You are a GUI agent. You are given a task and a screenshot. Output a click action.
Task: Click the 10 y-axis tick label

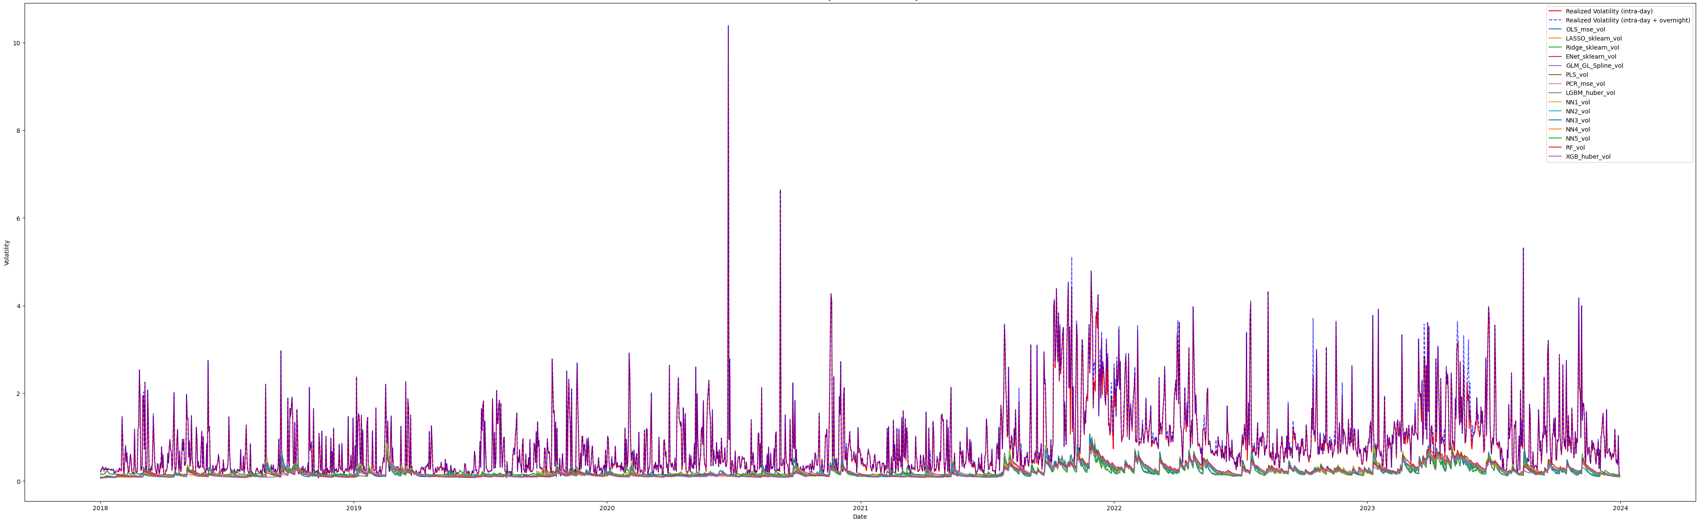(16, 43)
